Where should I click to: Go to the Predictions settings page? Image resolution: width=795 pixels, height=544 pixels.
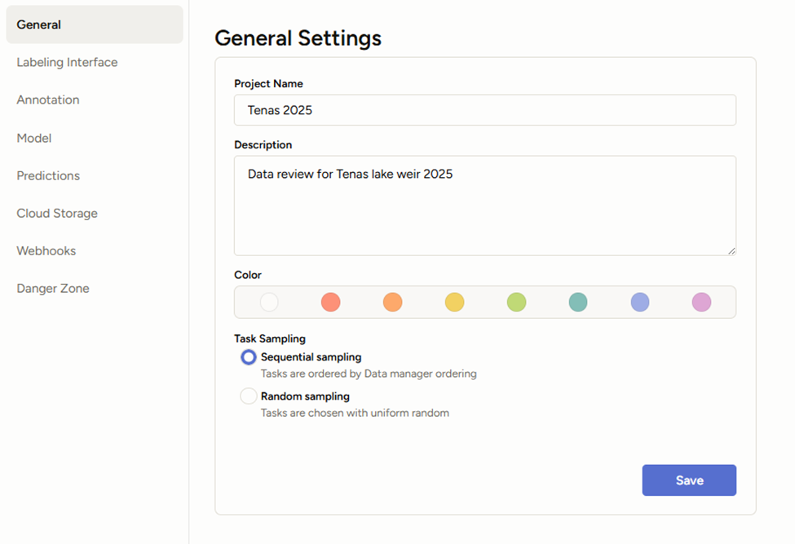click(x=48, y=175)
